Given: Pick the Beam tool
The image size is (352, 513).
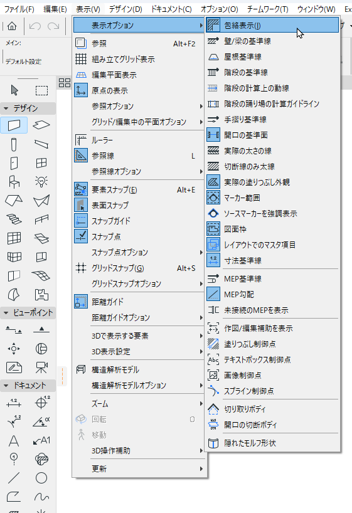Looking at the screenshot, I should [x=41, y=144].
